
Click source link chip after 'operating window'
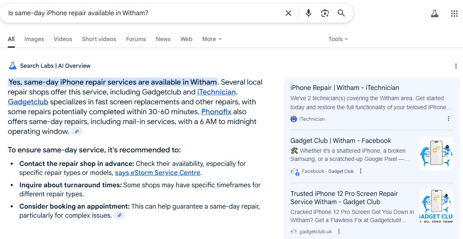[x=77, y=131]
